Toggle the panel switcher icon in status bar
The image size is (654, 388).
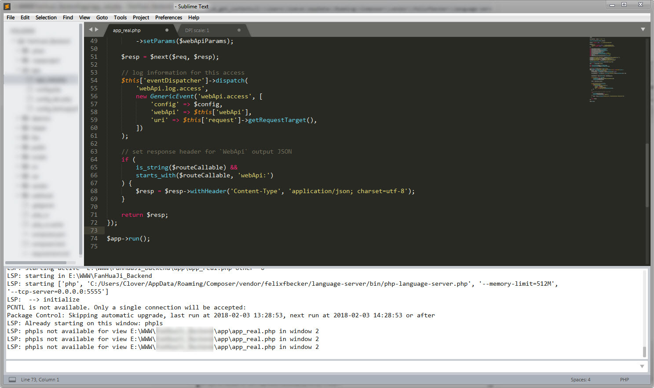(x=12, y=380)
